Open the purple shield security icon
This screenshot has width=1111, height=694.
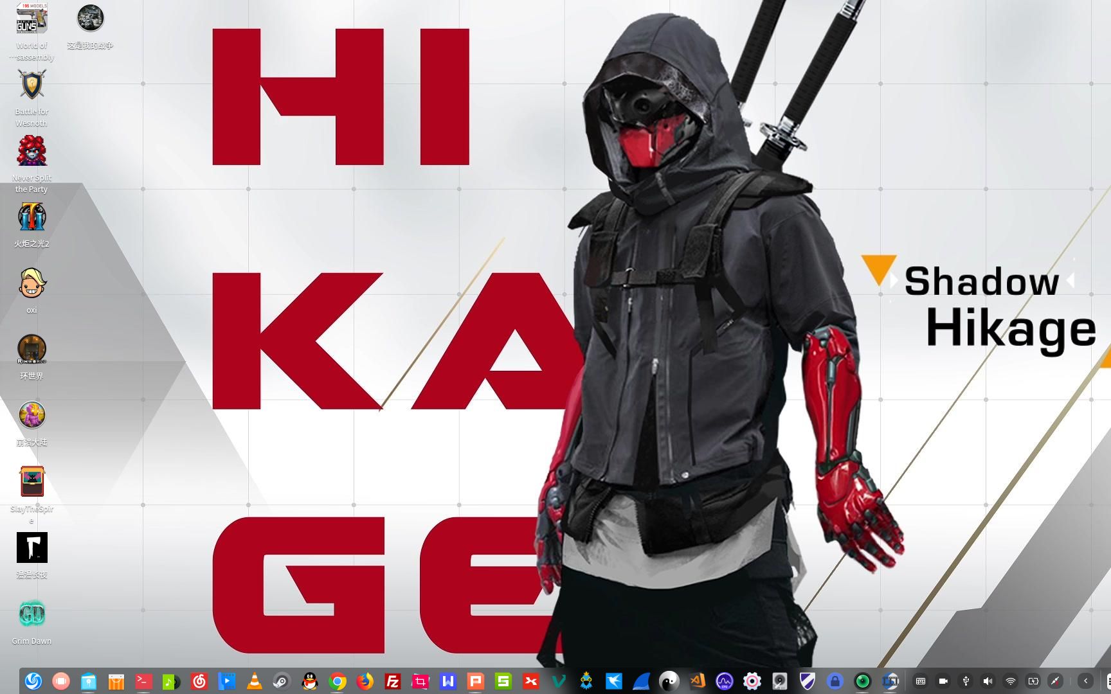click(808, 681)
